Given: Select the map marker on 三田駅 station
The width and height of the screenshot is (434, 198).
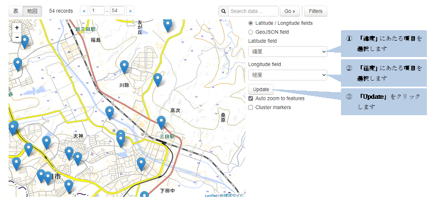Looking at the screenshot, I should [161, 122].
